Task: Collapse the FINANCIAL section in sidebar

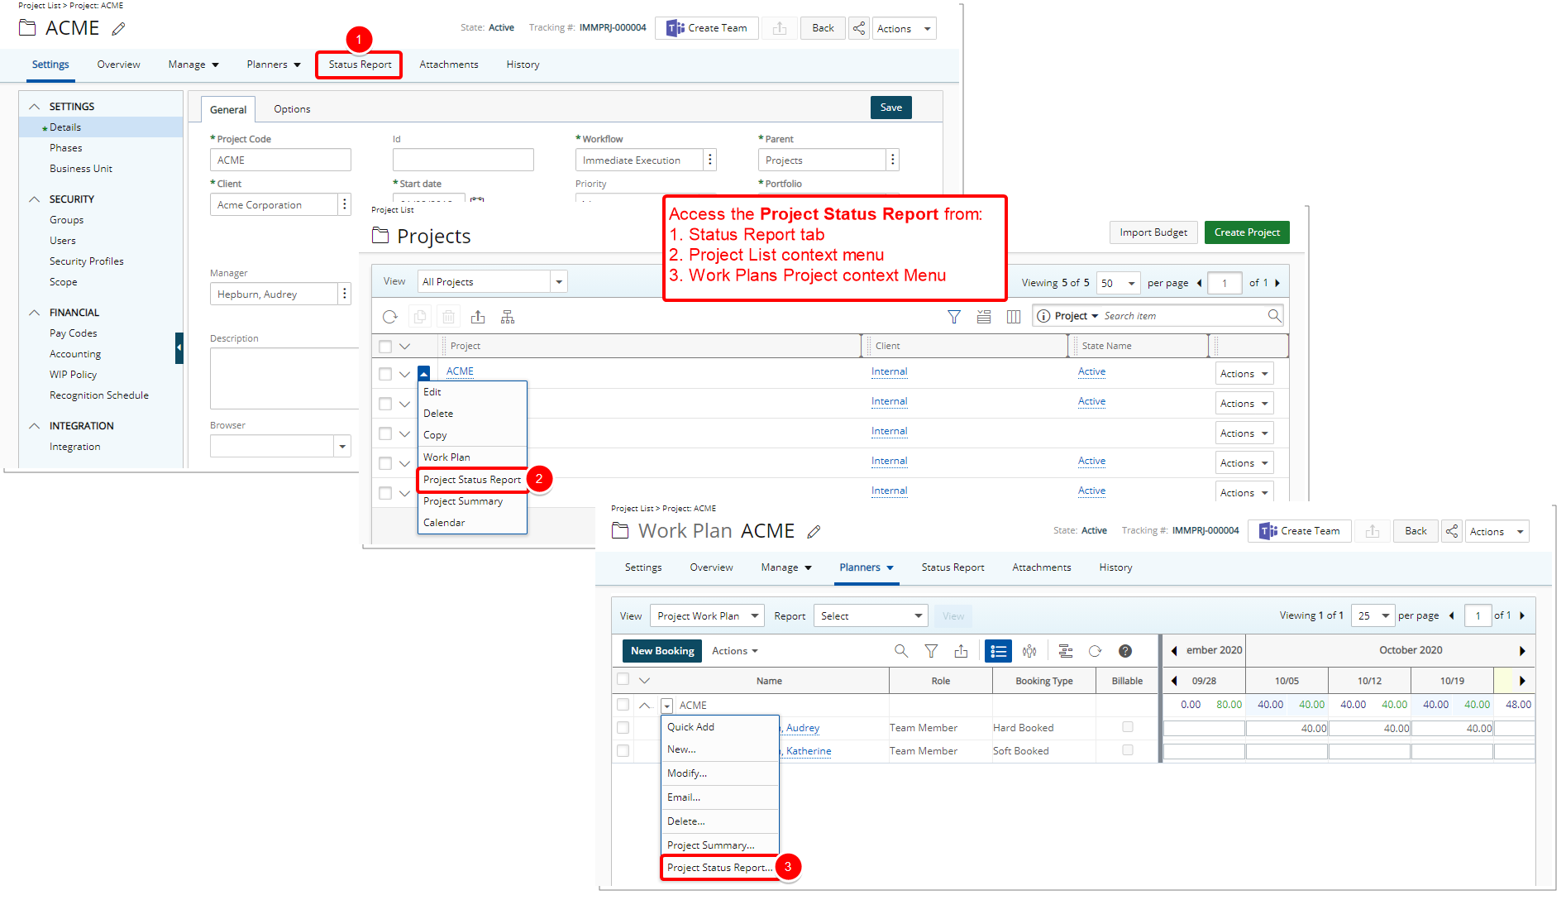Action: click(x=35, y=313)
